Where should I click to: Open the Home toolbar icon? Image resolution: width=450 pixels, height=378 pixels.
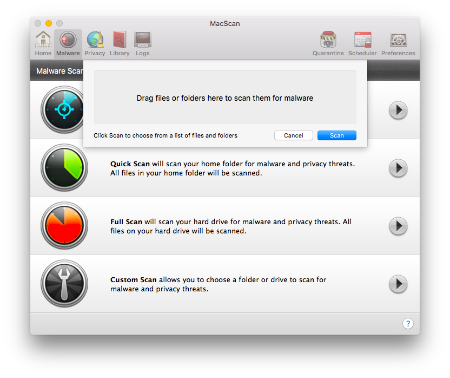43,44
